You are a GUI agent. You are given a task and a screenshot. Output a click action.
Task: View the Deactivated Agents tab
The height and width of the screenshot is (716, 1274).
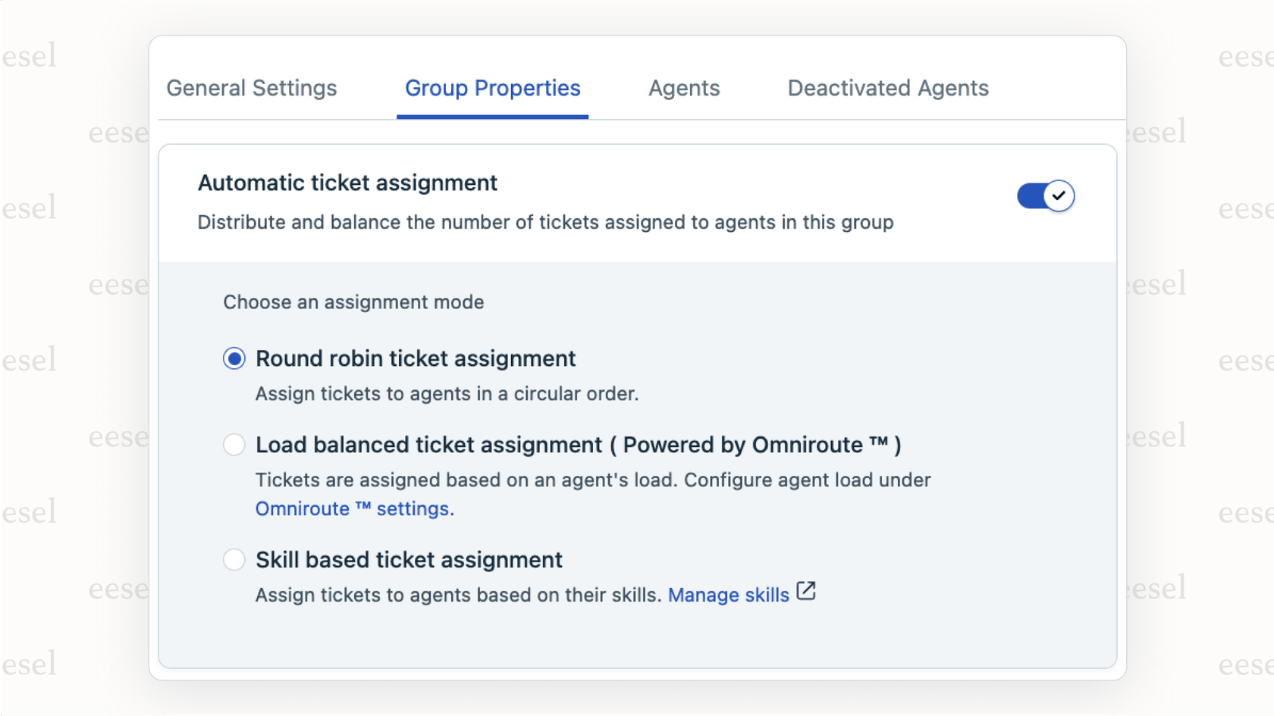pyautogui.click(x=887, y=88)
